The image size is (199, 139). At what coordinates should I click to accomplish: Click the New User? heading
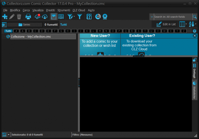[100, 36]
